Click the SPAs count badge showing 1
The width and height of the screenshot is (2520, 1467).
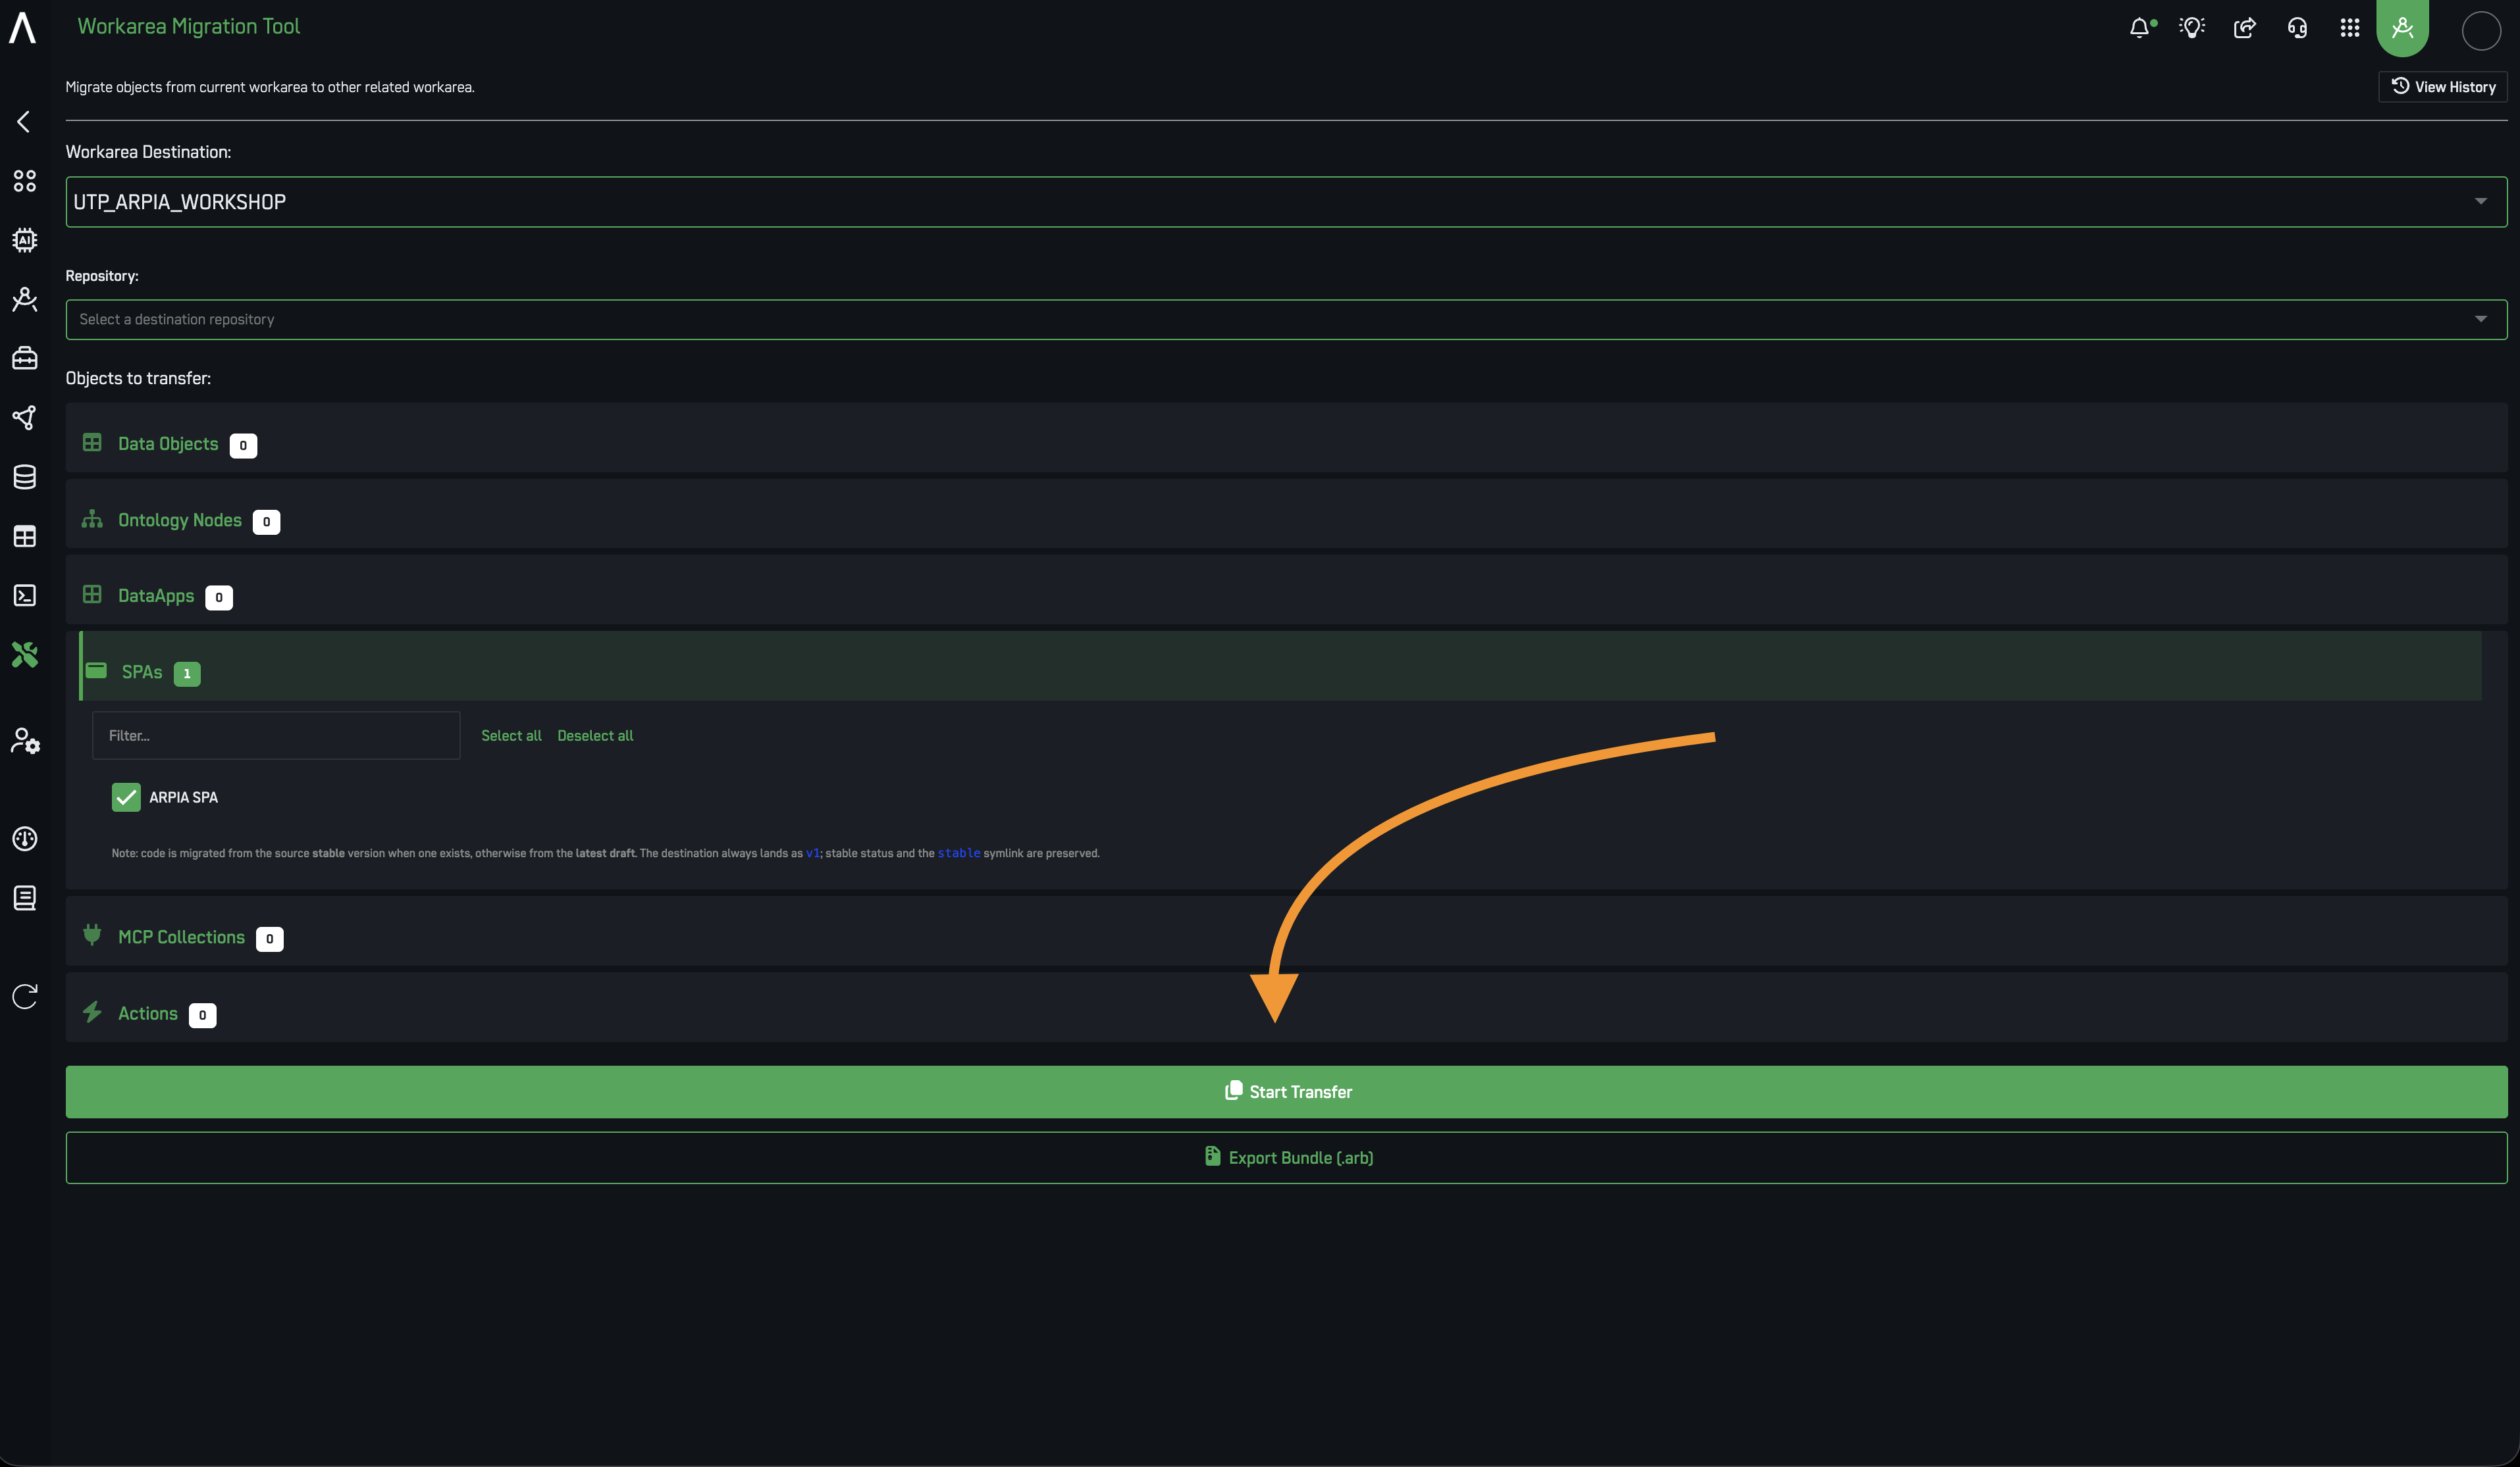pyautogui.click(x=187, y=674)
